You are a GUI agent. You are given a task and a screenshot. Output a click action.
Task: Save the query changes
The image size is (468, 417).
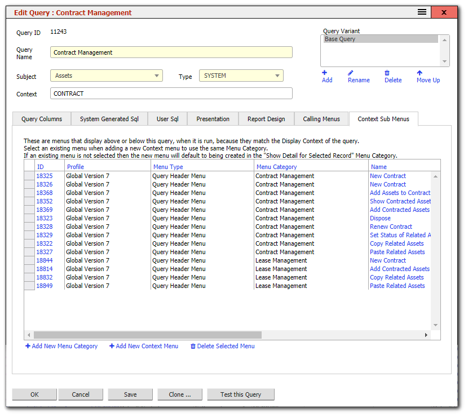(130, 394)
